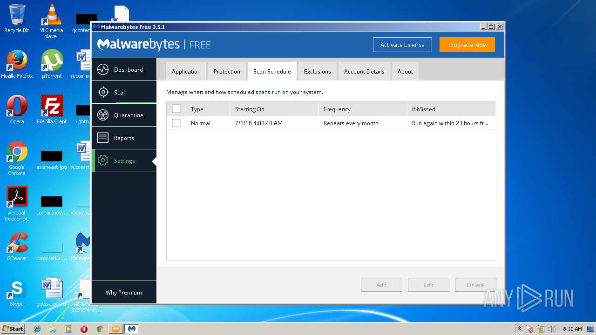Open the Action Center flag tray icon
The height and width of the screenshot is (335, 596).
529,329
